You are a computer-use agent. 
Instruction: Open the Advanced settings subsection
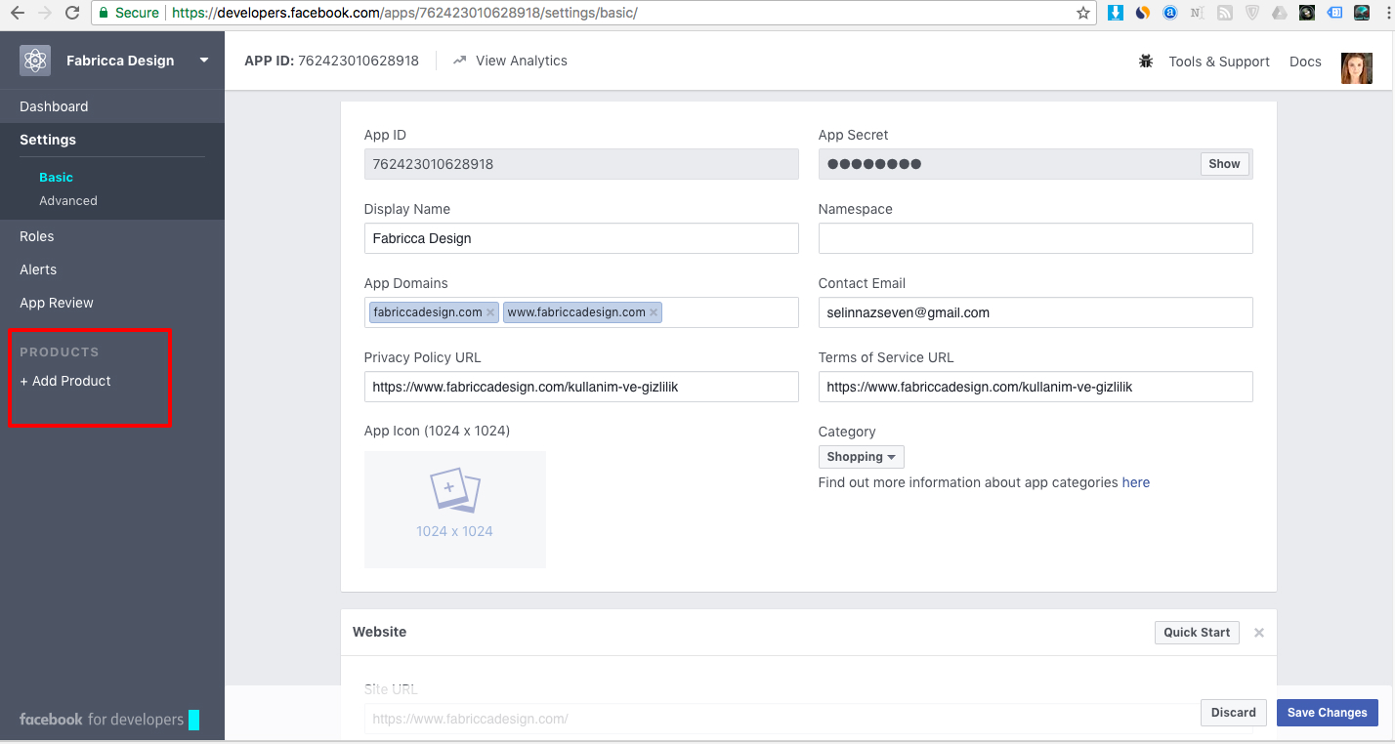(x=68, y=201)
